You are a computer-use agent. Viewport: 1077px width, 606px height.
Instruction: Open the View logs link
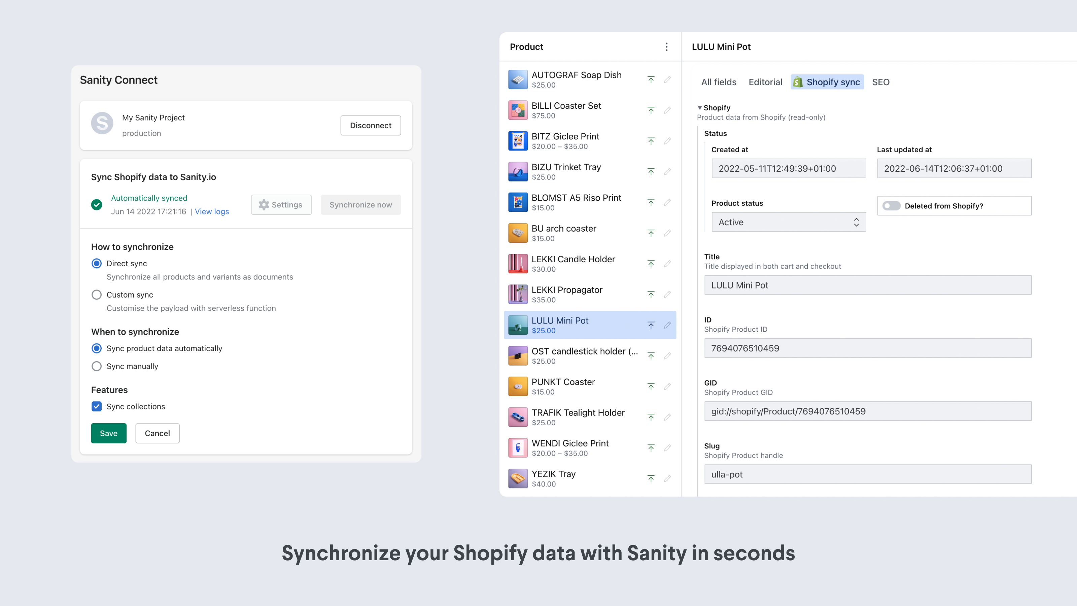(212, 212)
